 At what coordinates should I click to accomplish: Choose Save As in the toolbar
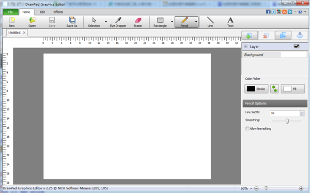[72, 22]
